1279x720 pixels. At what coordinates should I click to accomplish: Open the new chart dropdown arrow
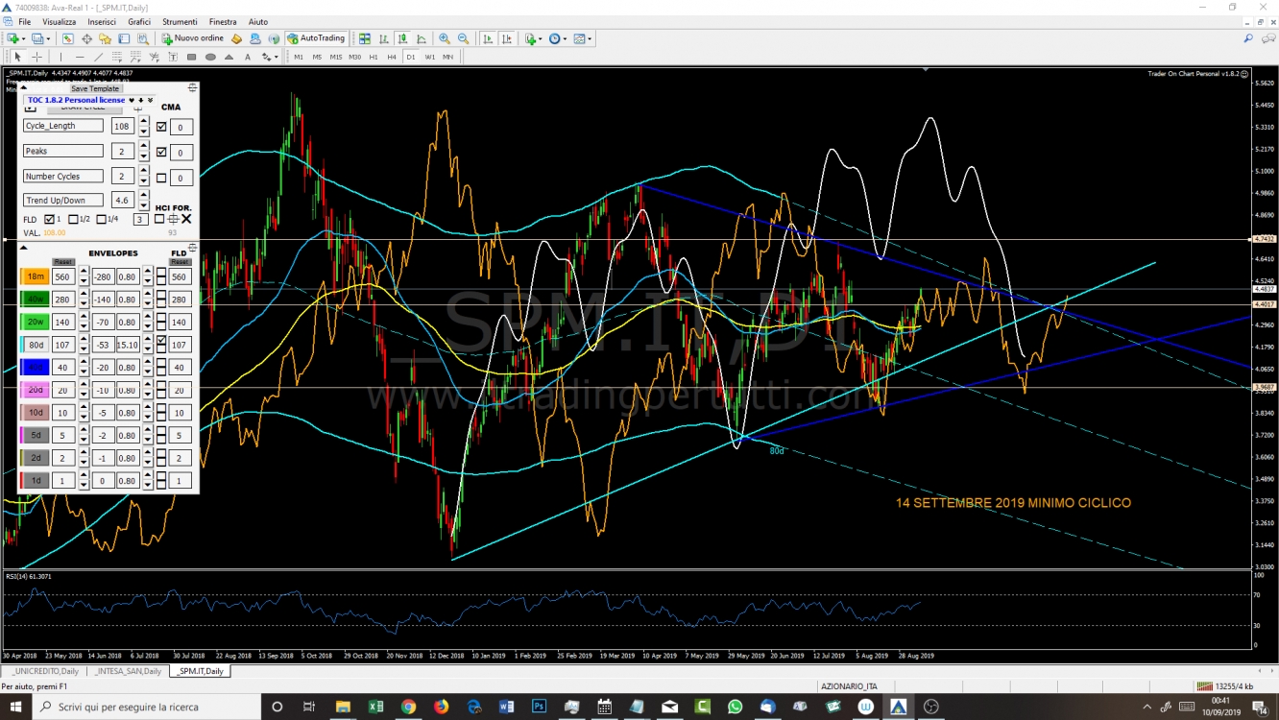(23, 38)
